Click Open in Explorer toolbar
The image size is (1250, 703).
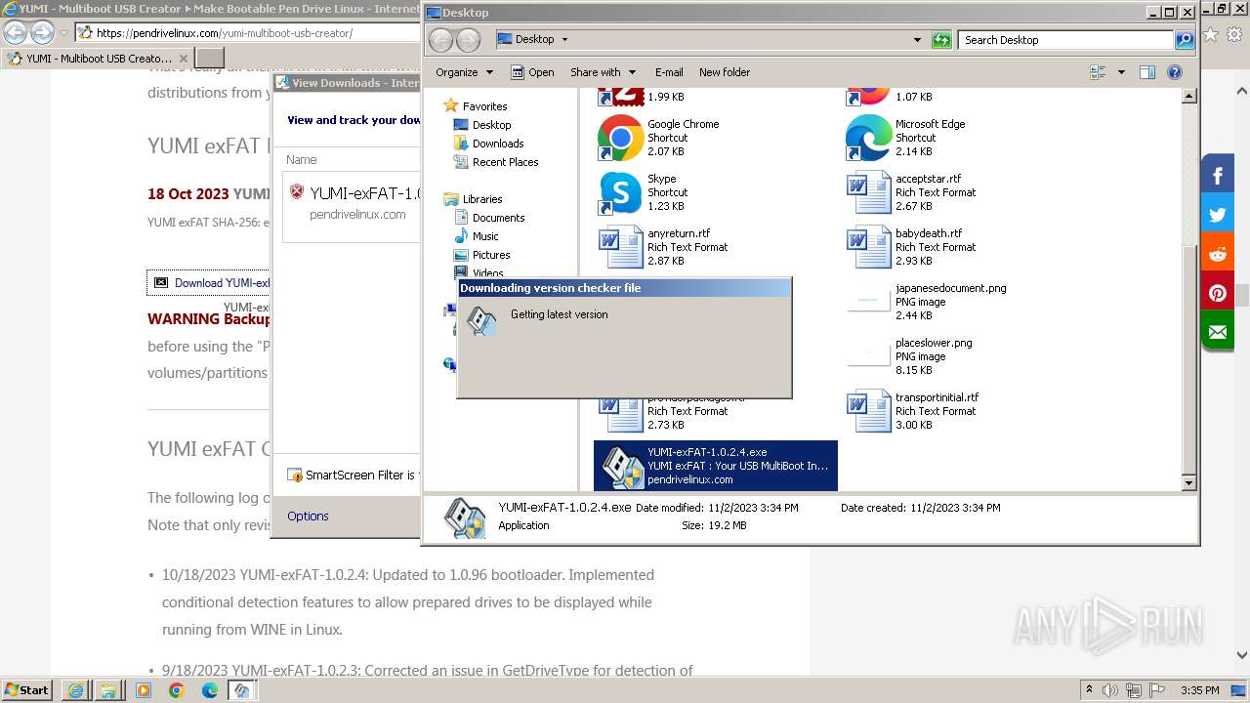(533, 72)
